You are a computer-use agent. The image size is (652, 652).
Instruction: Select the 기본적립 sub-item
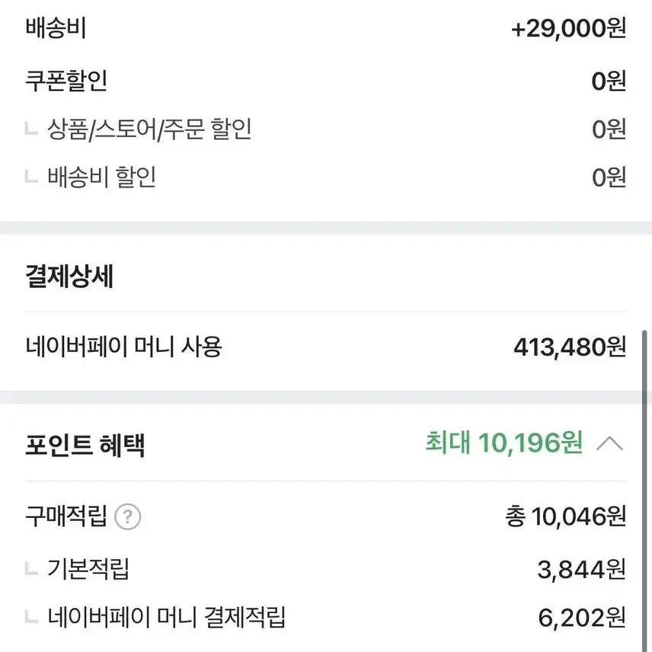(x=88, y=569)
